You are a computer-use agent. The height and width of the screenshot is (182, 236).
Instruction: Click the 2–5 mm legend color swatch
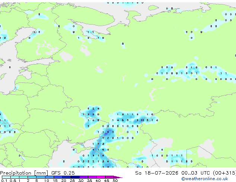[x=32, y=177]
